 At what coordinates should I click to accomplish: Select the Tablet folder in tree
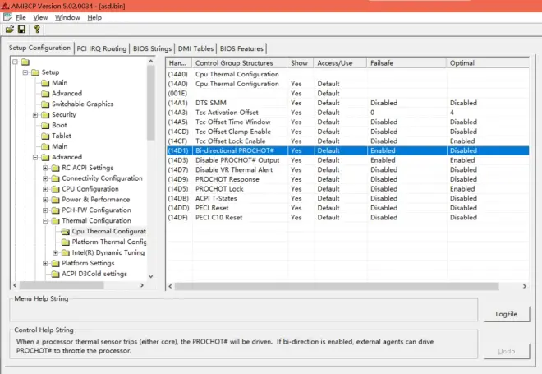(x=62, y=136)
